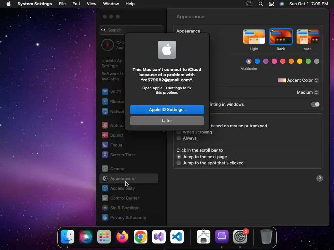This screenshot has width=334, height=250.
Task: Dismiss the iCloud dialog with Later
Action: point(167,120)
